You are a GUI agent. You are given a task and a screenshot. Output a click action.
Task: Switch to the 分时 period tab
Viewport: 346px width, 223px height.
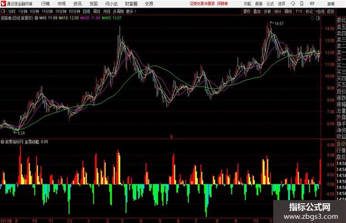coord(12,11)
